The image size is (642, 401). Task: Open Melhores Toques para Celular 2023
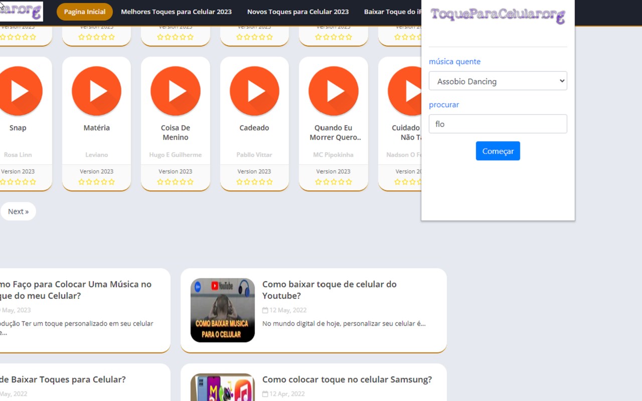coord(176,12)
